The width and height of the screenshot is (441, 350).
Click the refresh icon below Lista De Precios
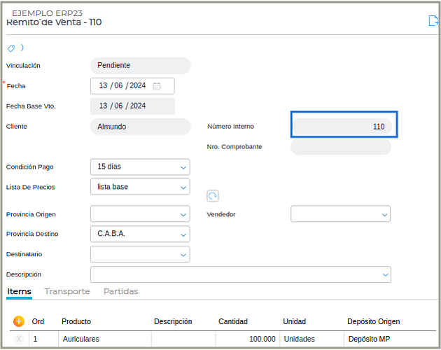(x=213, y=197)
